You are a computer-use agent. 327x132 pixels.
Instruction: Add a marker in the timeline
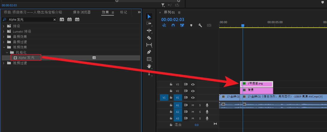(x=191, y=26)
